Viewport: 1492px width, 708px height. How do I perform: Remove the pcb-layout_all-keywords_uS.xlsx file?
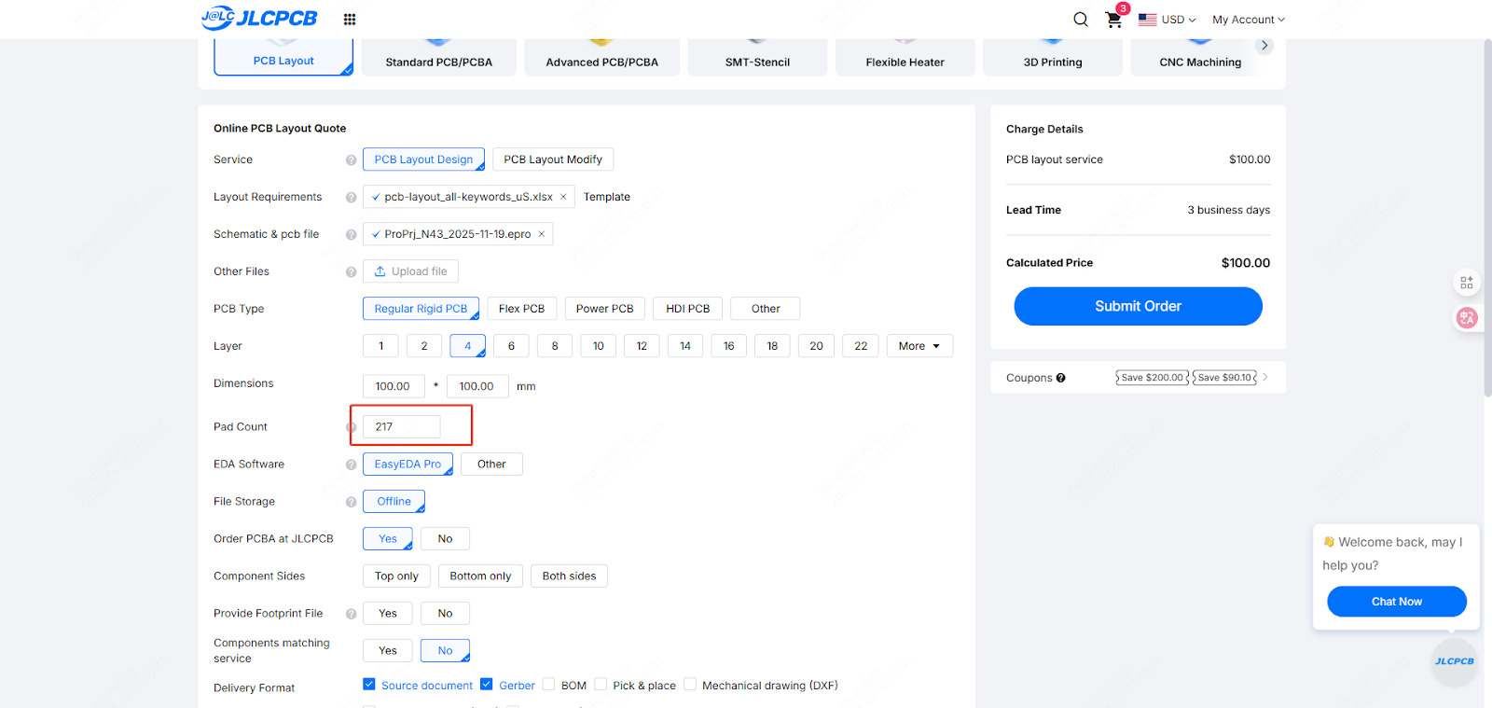point(563,197)
